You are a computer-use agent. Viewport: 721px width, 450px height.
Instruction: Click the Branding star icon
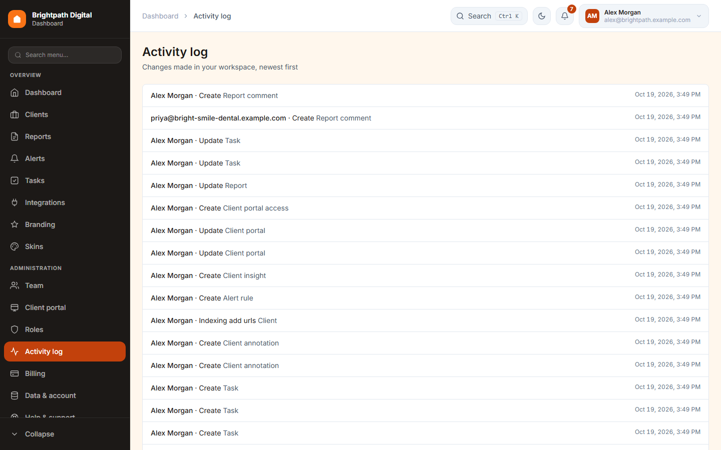15,224
